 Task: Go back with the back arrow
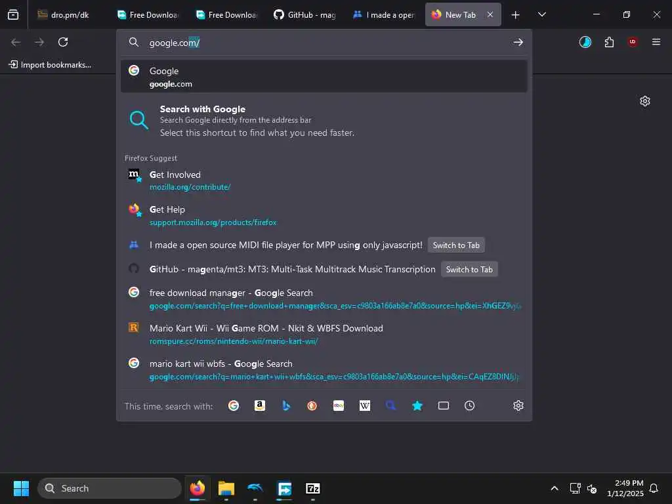[16, 42]
